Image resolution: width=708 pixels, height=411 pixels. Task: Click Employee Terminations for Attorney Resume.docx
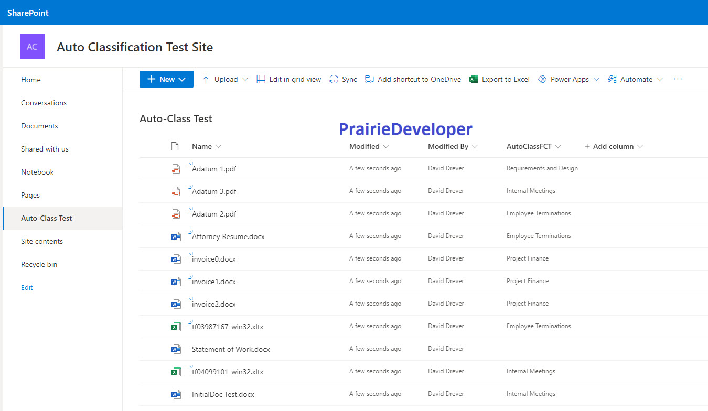(539, 236)
